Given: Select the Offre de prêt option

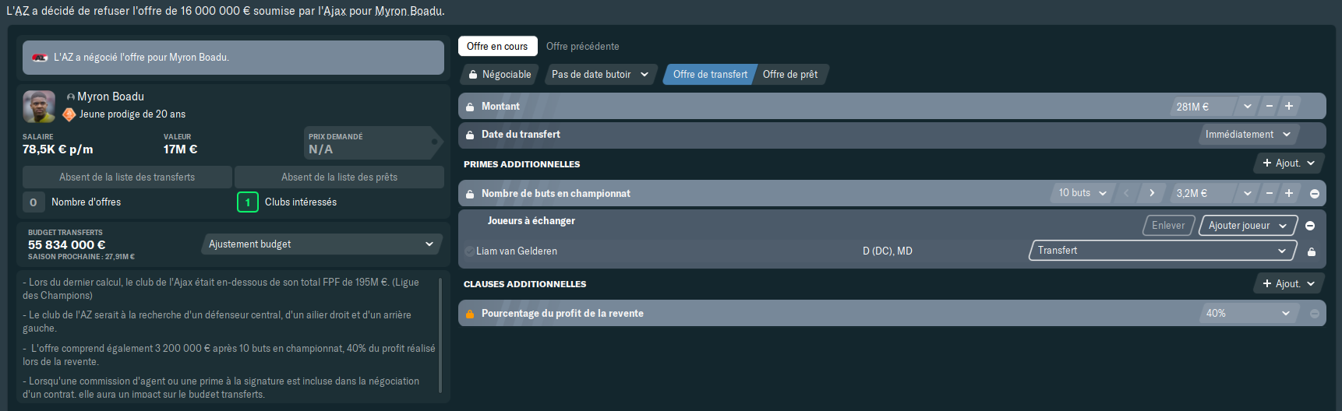Looking at the screenshot, I should pos(790,75).
